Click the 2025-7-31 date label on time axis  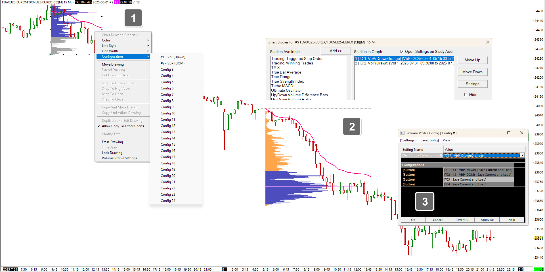(x=10, y=269)
